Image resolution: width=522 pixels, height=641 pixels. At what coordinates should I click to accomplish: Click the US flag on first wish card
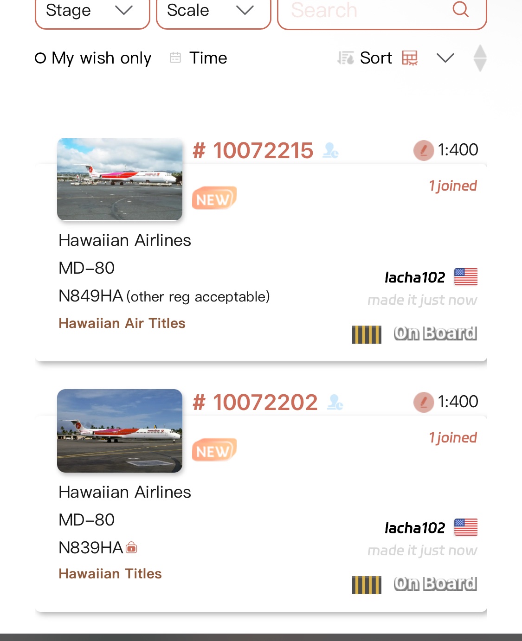(466, 277)
